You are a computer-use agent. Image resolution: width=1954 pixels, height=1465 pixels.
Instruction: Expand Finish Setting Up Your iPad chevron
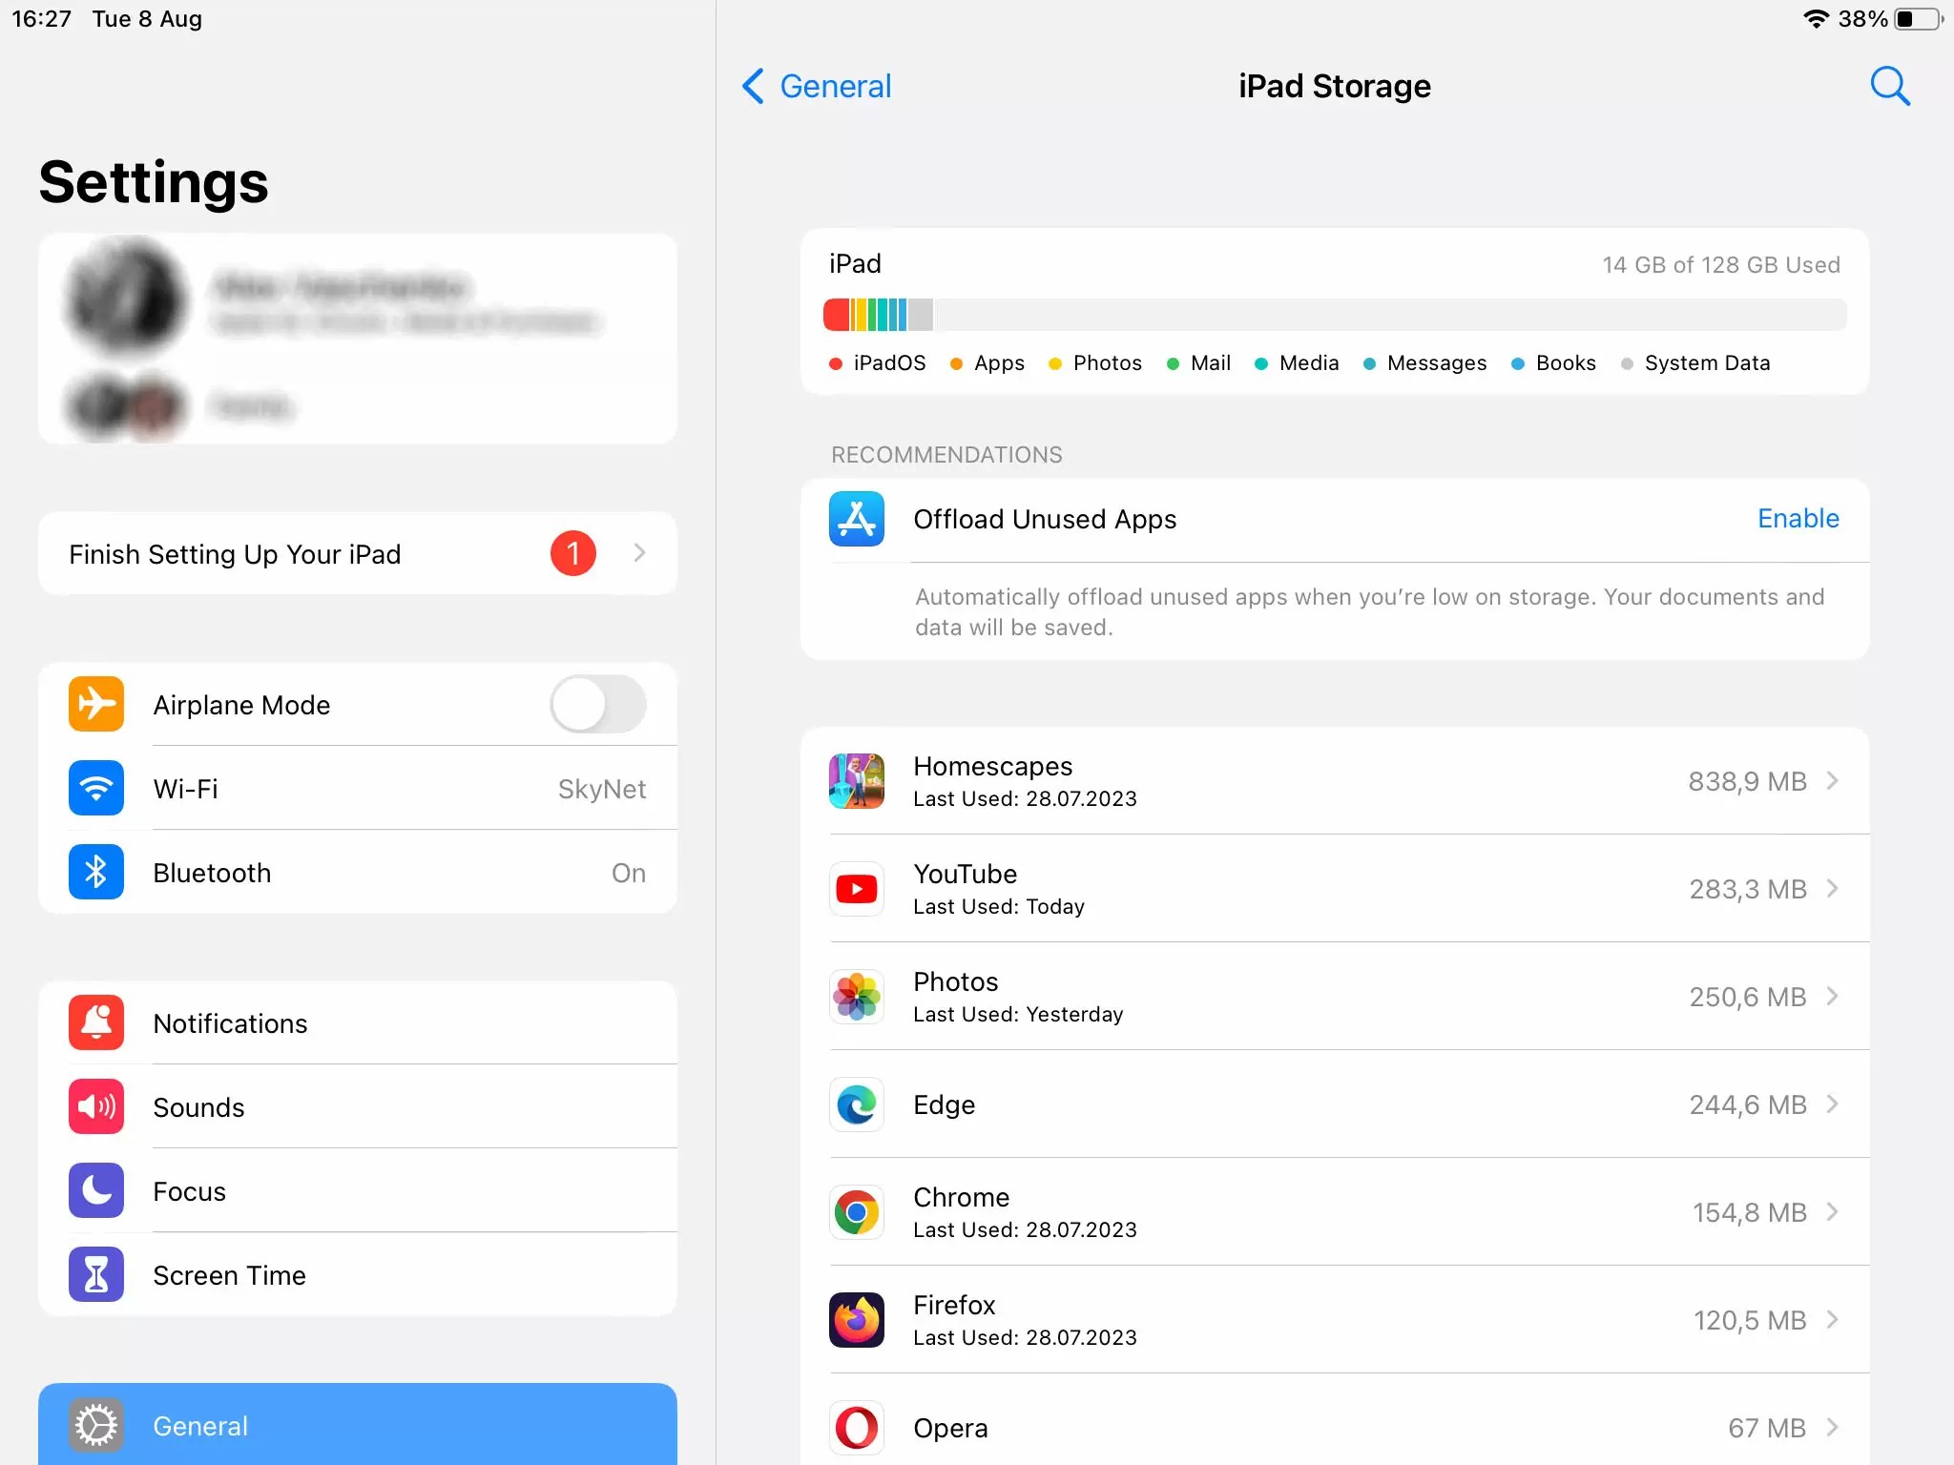click(x=639, y=553)
